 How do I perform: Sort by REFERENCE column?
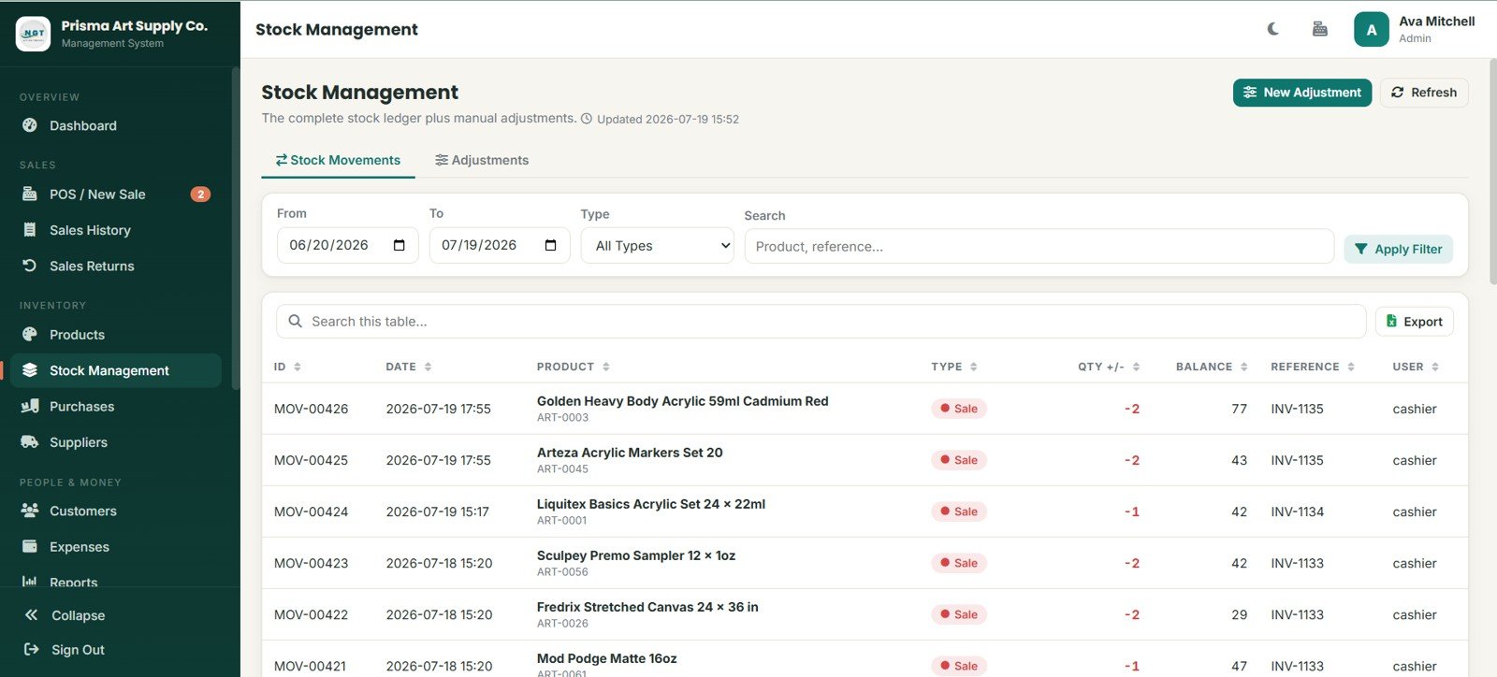click(x=1313, y=367)
